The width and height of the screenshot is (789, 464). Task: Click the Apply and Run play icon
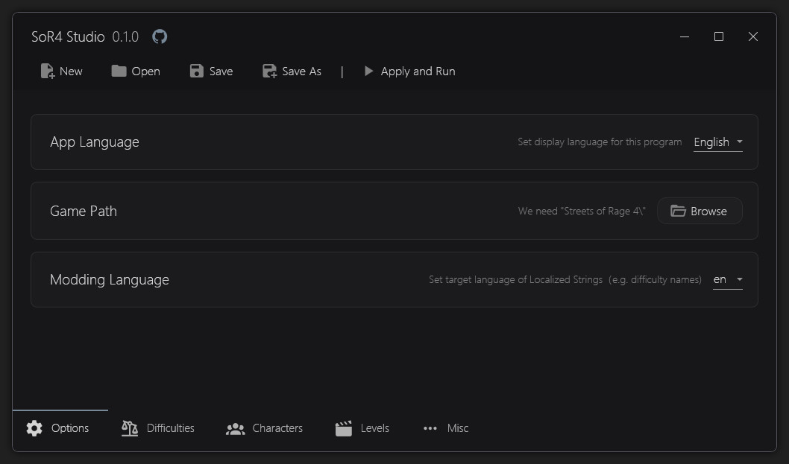tap(368, 71)
